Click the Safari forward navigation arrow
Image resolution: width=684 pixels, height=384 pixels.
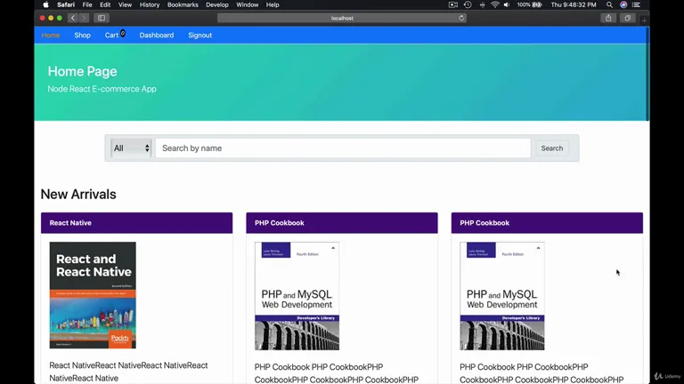click(x=84, y=18)
